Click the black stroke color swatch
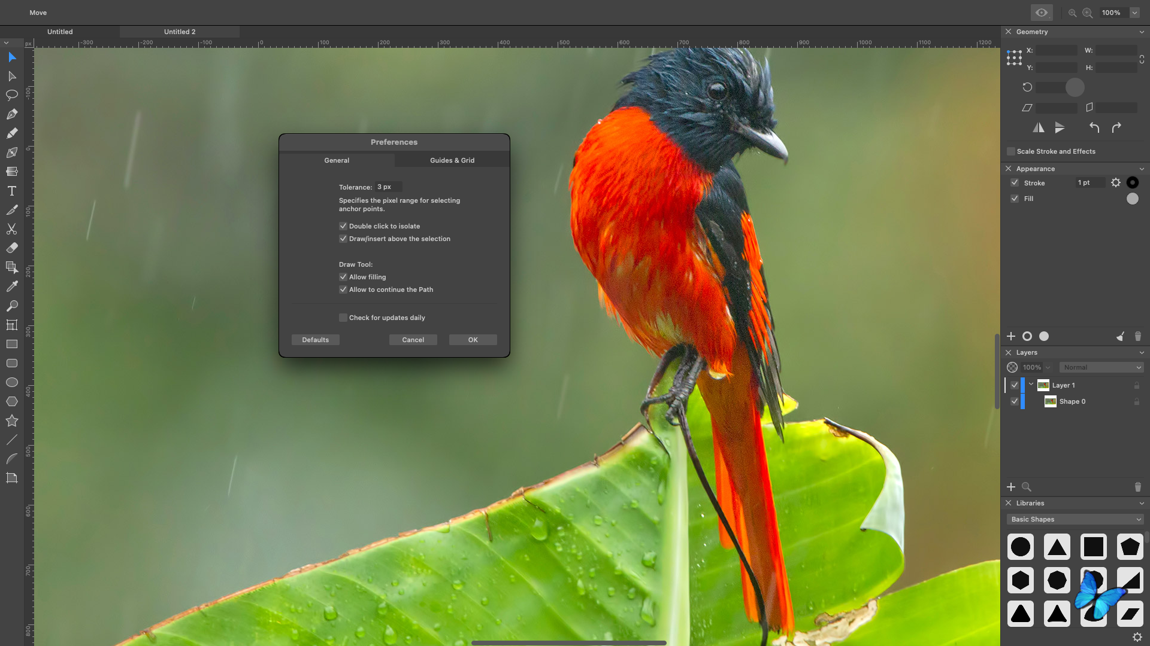 pos(1132,182)
